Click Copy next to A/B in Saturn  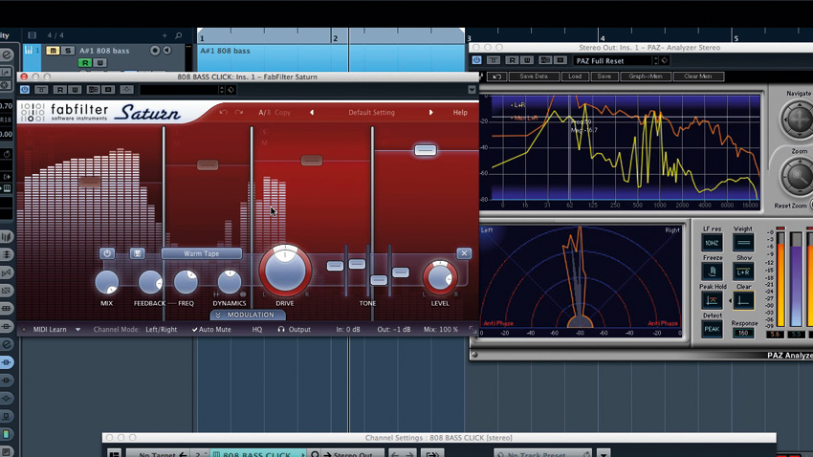[x=282, y=113]
